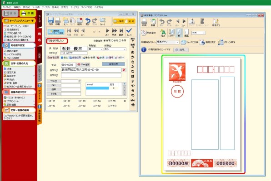Click the 削除 delete-card icon
The image size is (271, 181).
point(80,22)
